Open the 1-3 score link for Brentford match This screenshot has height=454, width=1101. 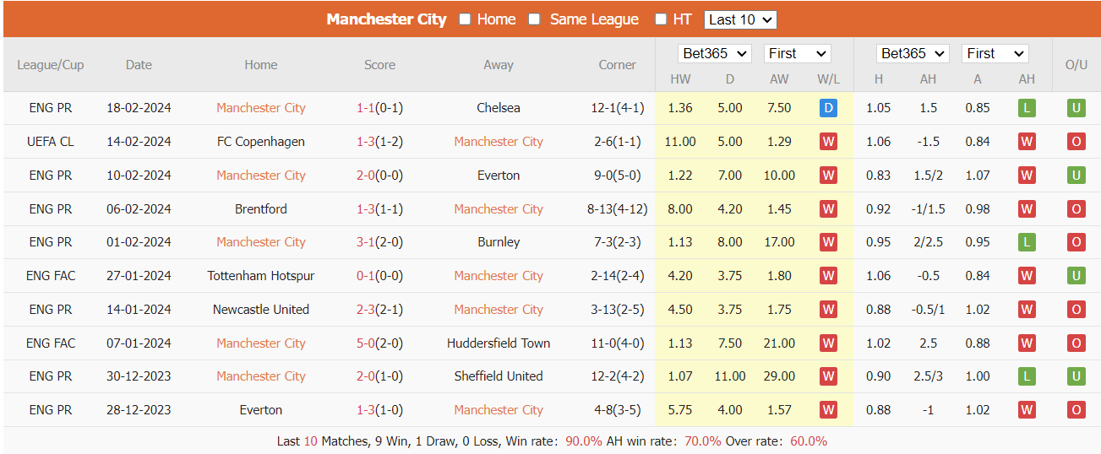(x=365, y=209)
